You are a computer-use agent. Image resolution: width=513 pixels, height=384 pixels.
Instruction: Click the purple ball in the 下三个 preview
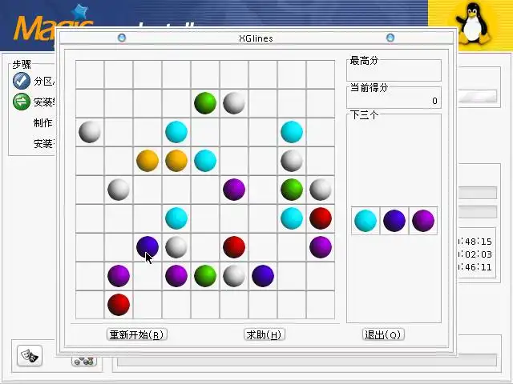(x=423, y=221)
